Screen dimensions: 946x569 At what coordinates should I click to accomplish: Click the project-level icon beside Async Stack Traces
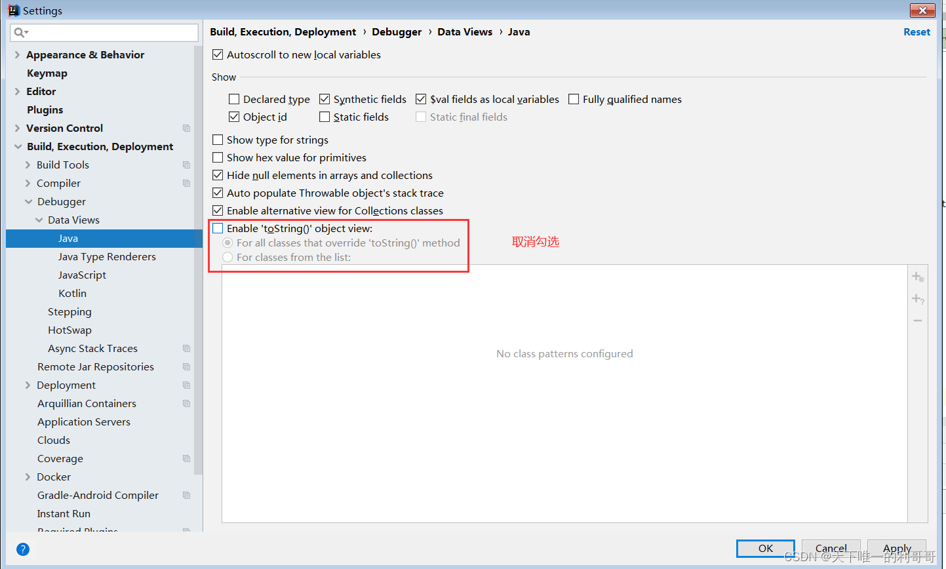point(186,348)
